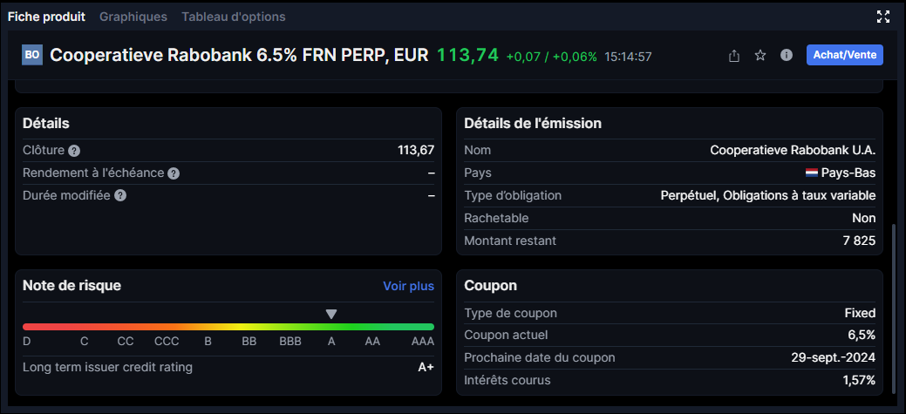
Task: Open the Tableau d'options tab
Action: point(234,17)
